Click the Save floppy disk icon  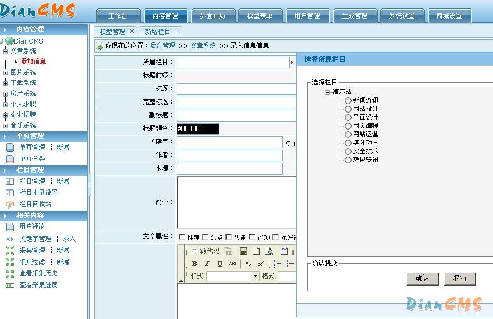point(244,251)
